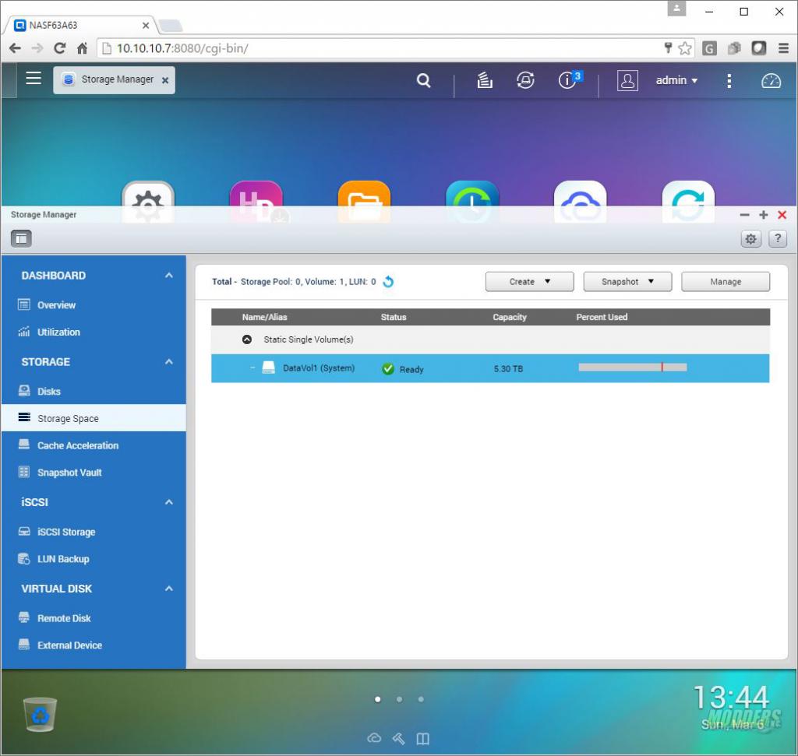Screen dimensions: 798x756
Task: Open Remote Disk in sidebar
Action: (x=94, y=618)
